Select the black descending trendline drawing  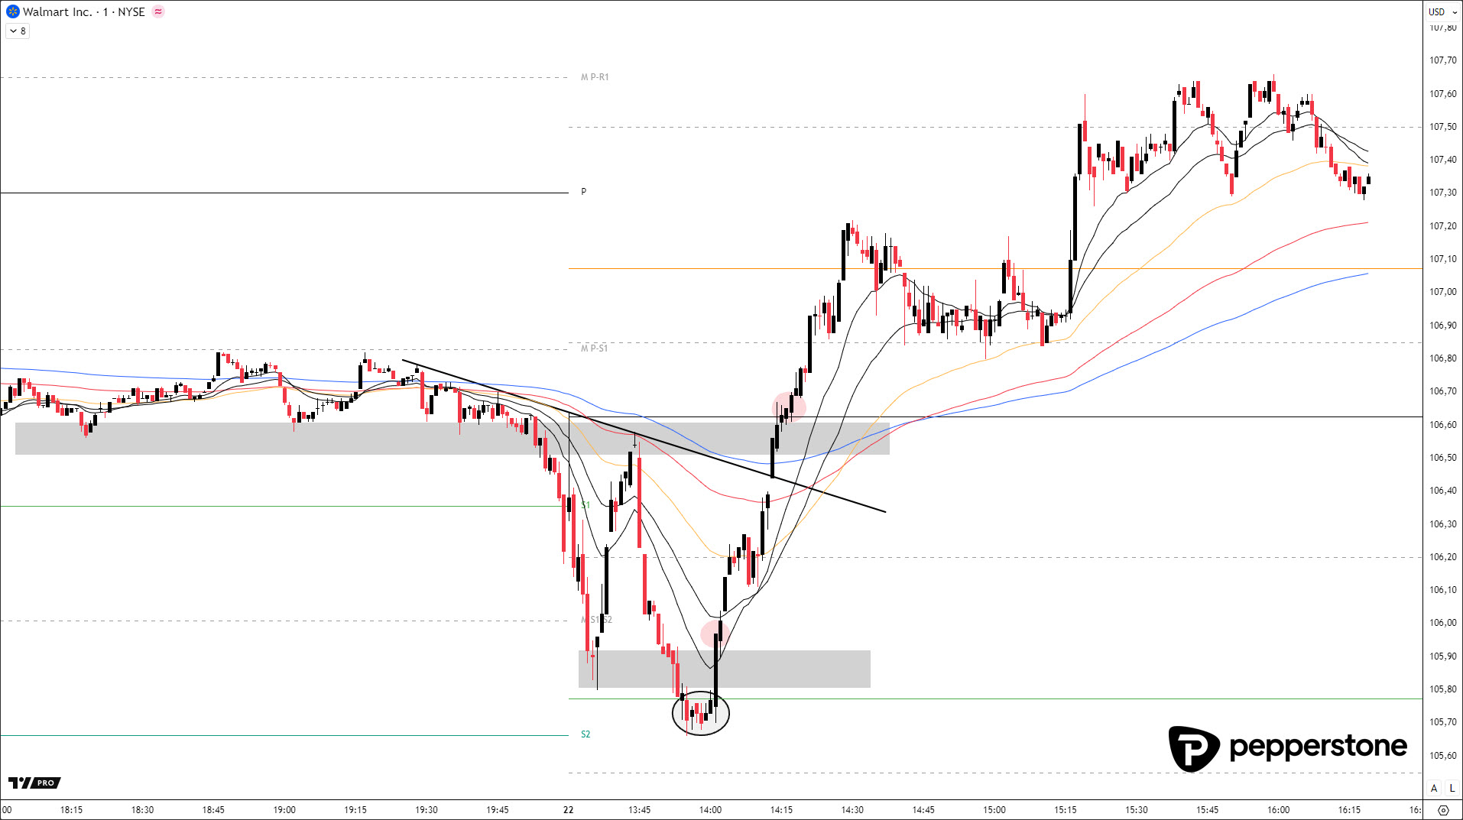click(x=644, y=436)
